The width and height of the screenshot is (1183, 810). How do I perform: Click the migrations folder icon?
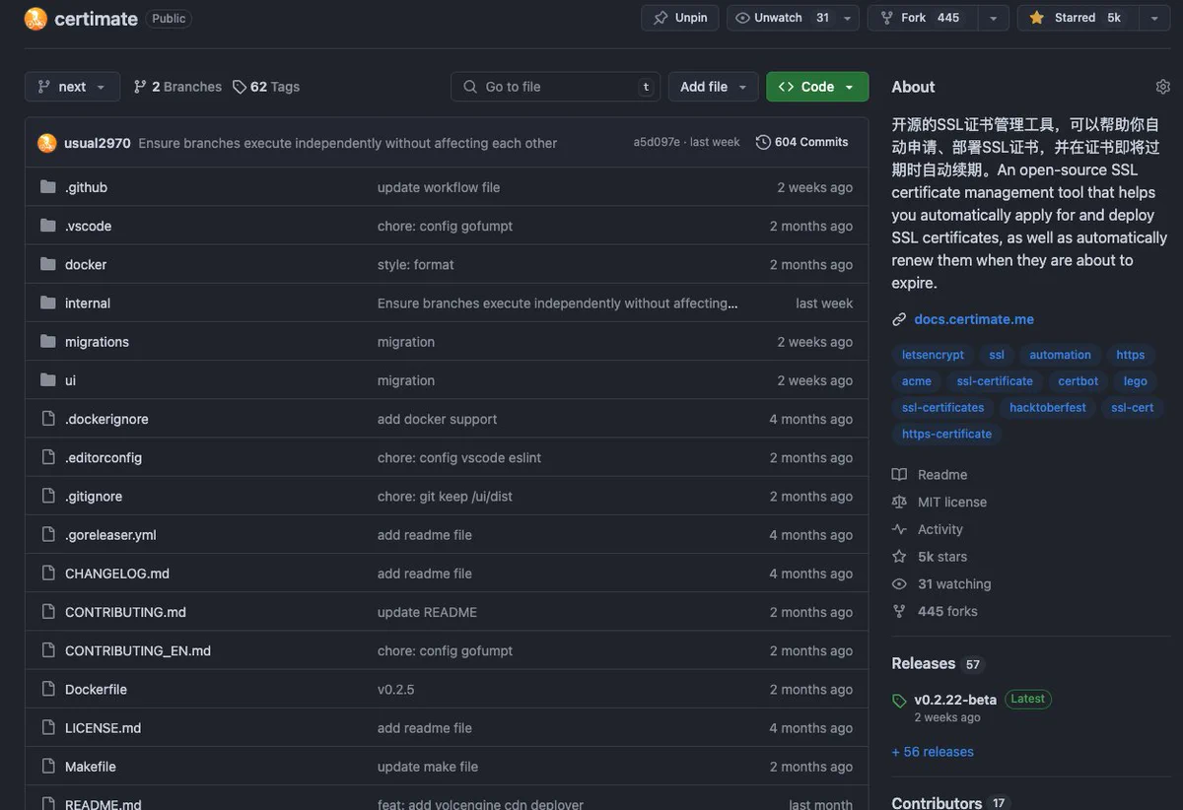click(x=48, y=341)
